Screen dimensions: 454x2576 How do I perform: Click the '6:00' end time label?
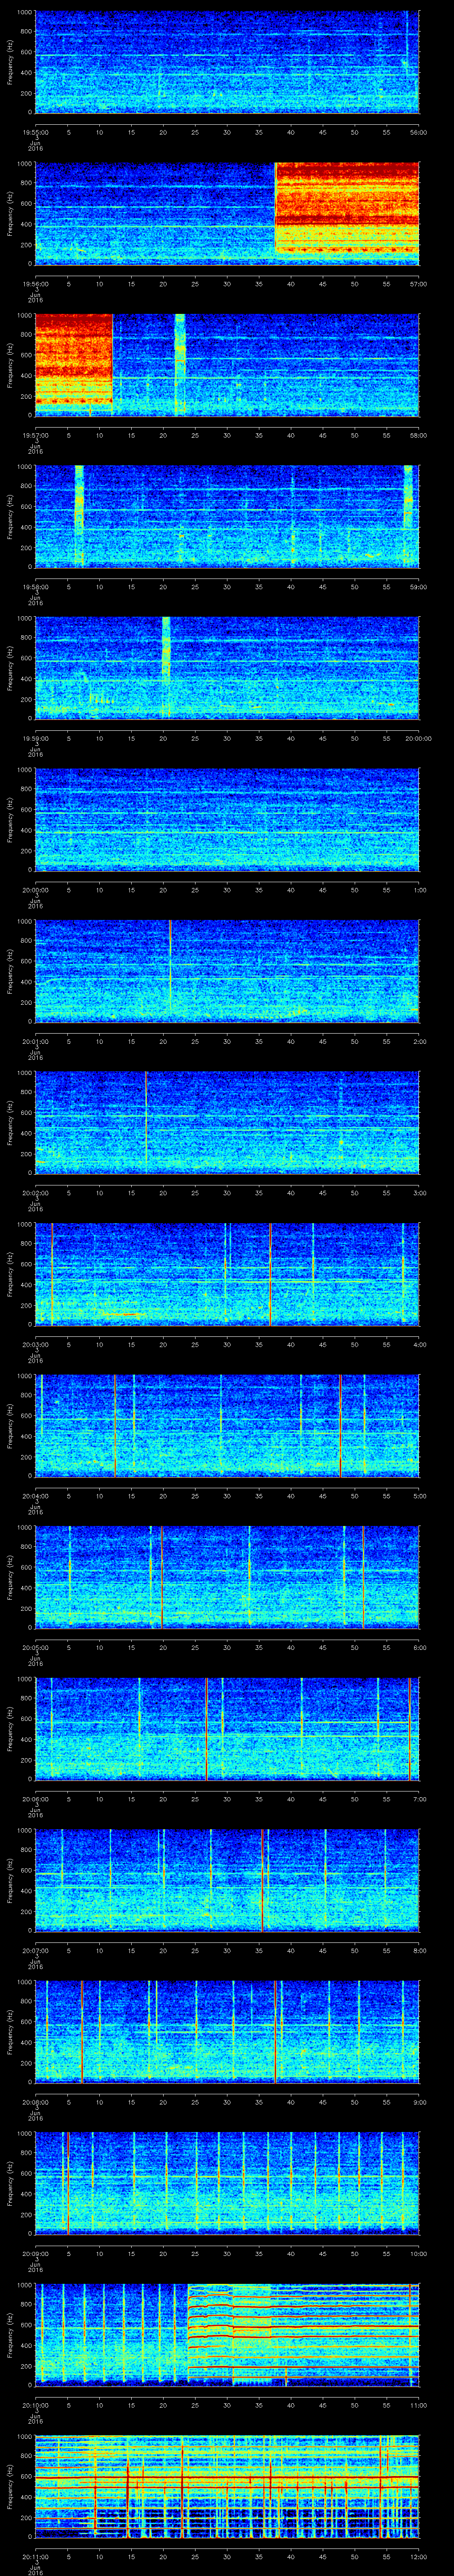coord(419,1647)
